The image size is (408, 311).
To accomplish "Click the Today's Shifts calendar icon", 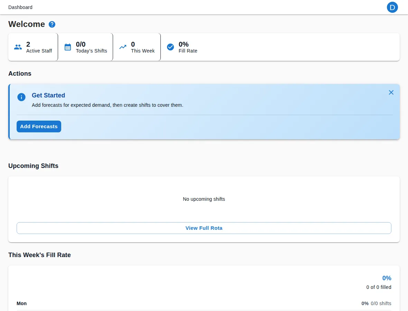I will [x=68, y=47].
